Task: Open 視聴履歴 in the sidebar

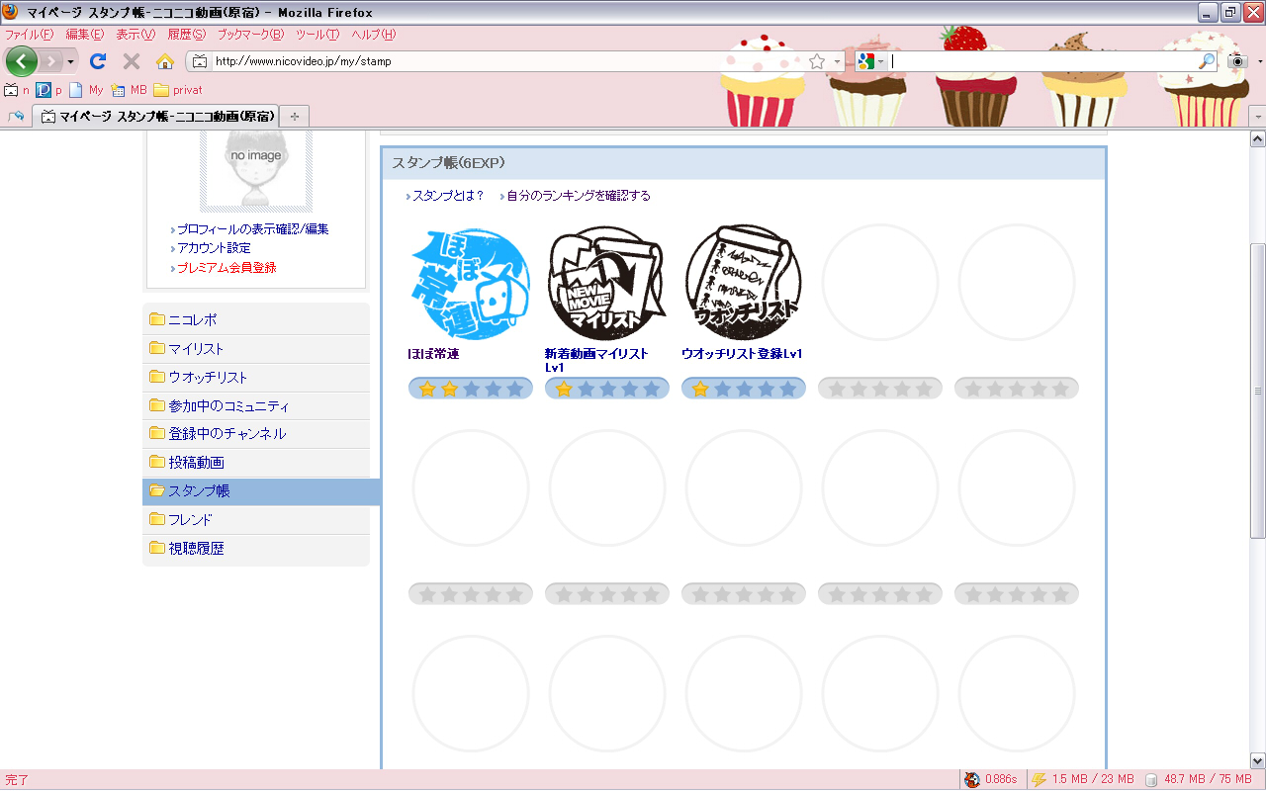Action: 256,549
